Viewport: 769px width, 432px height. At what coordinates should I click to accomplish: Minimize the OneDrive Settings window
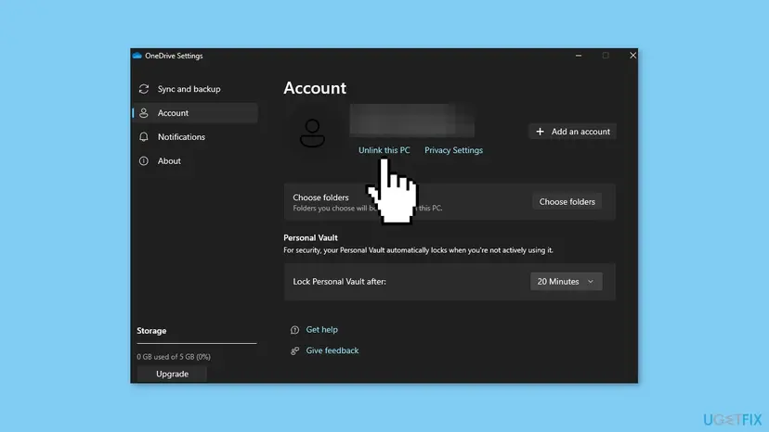579,56
